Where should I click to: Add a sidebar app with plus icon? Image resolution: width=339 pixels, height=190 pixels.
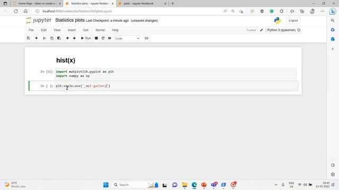pos(333,49)
